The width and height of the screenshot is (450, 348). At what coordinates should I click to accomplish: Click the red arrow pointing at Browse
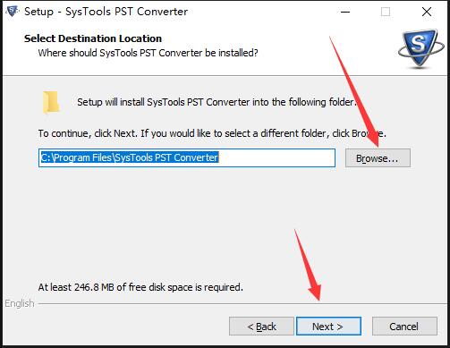coord(354,91)
